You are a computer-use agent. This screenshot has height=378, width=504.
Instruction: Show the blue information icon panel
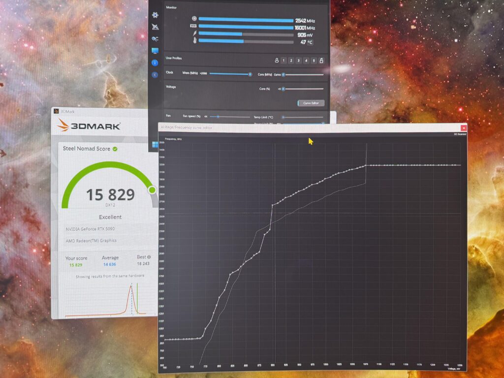[x=155, y=63]
